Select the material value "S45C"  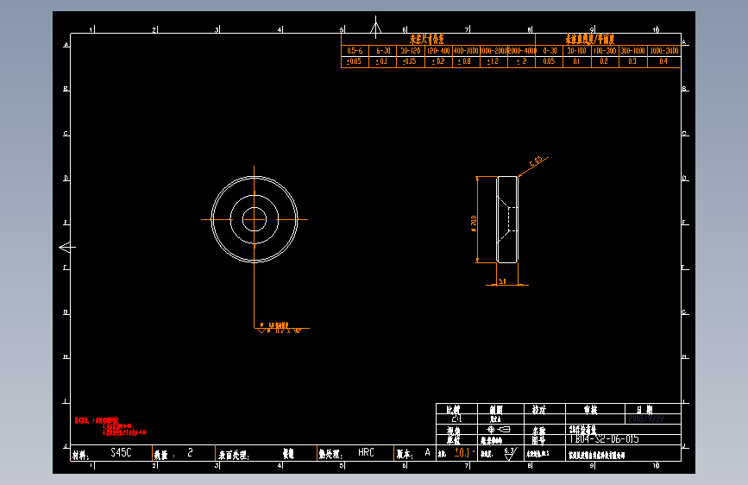coord(121,452)
